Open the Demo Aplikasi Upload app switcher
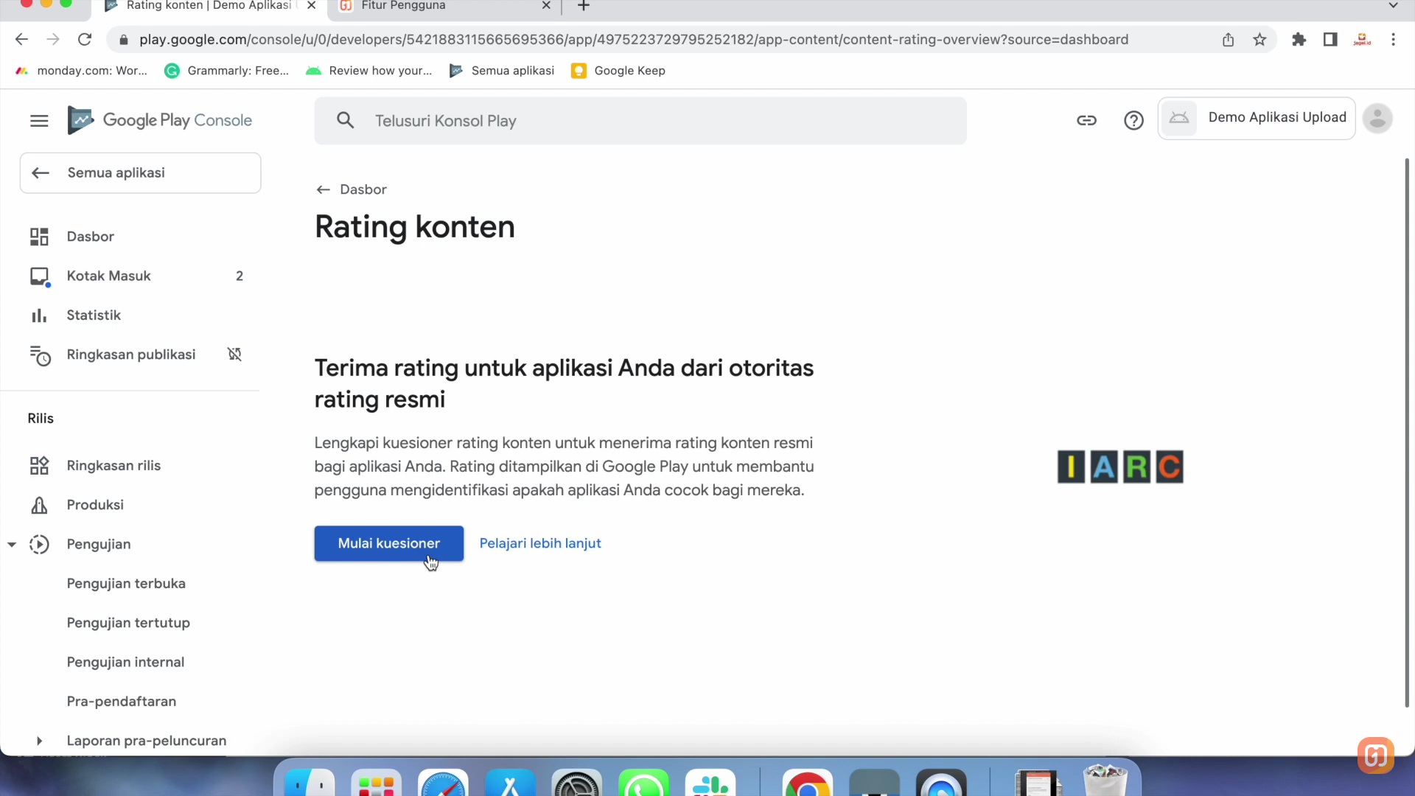This screenshot has width=1415, height=796. (x=1256, y=118)
